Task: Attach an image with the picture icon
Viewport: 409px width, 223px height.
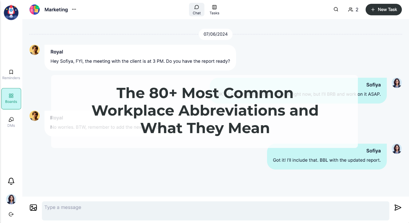Action: click(33, 207)
